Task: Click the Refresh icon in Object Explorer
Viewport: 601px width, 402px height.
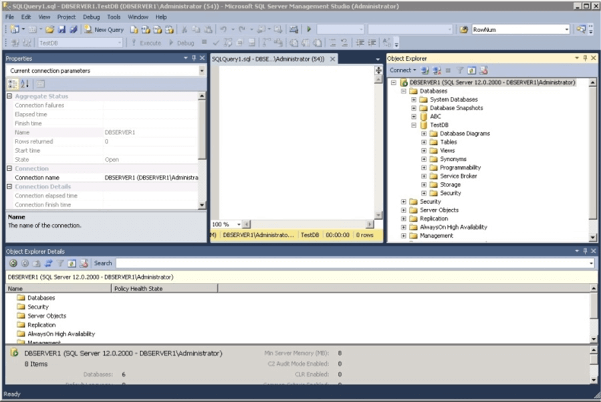Action: click(x=471, y=70)
